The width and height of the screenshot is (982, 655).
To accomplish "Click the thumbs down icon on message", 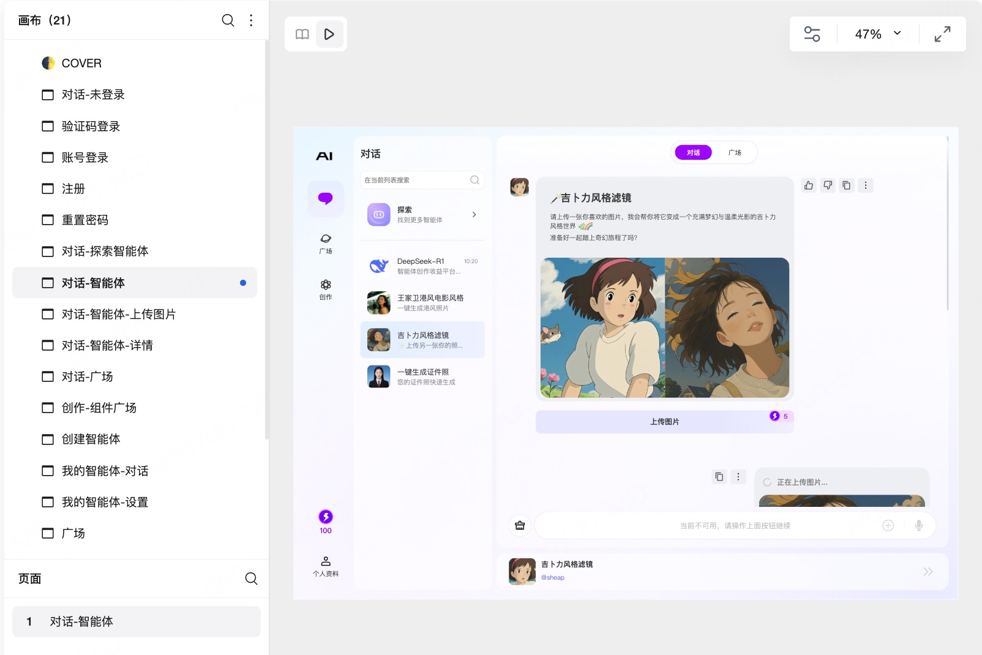I will click(828, 185).
